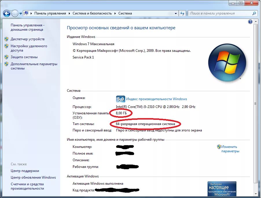Click shield icon beside Дополнительные параметры системы

tap(6, 64)
